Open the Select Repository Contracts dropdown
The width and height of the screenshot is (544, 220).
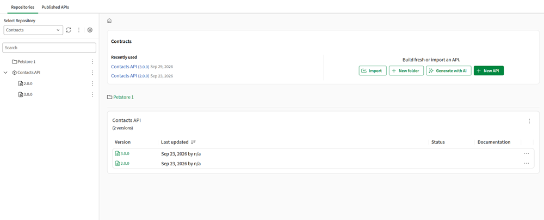pyautogui.click(x=33, y=30)
